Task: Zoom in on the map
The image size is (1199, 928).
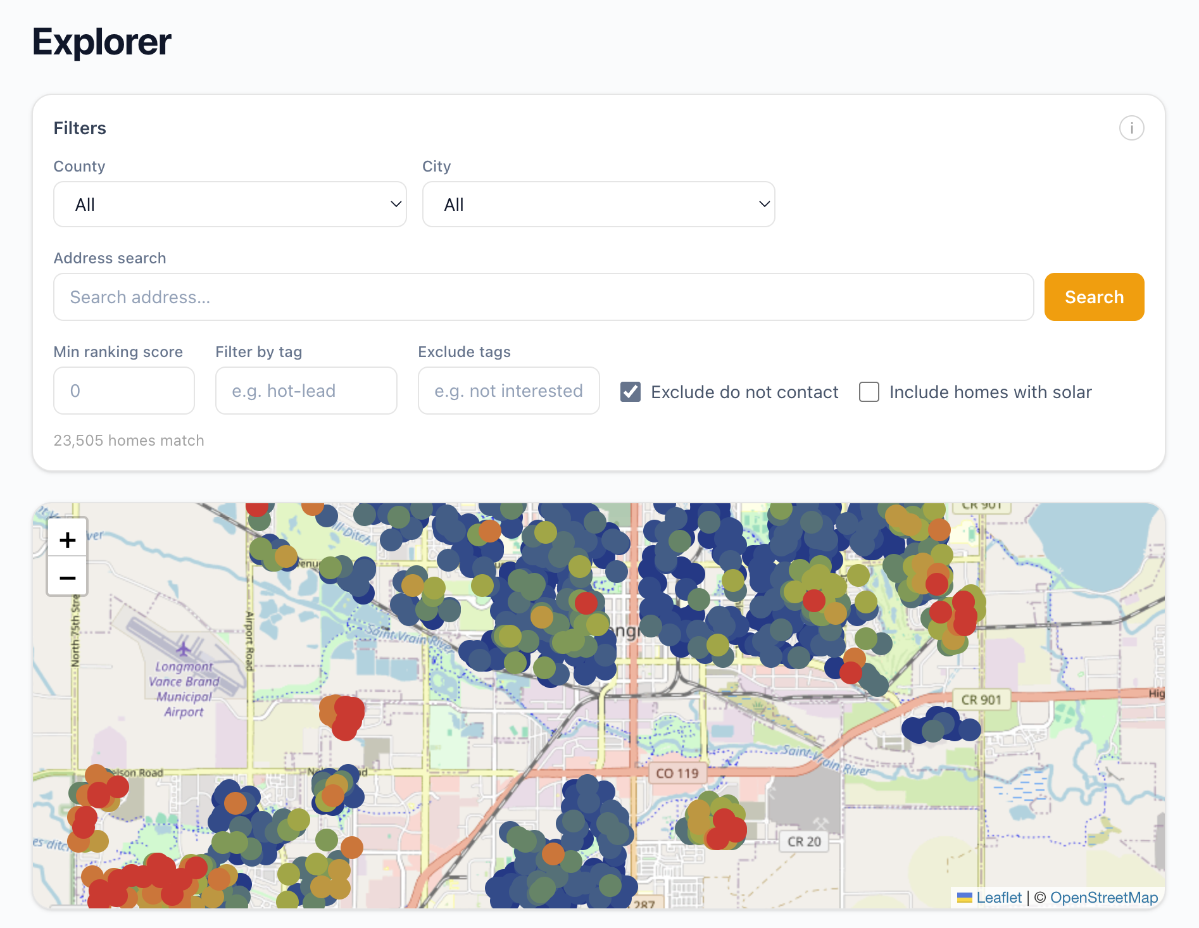Action: [x=67, y=539]
